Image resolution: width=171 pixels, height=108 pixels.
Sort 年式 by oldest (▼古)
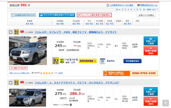[91, 24]
